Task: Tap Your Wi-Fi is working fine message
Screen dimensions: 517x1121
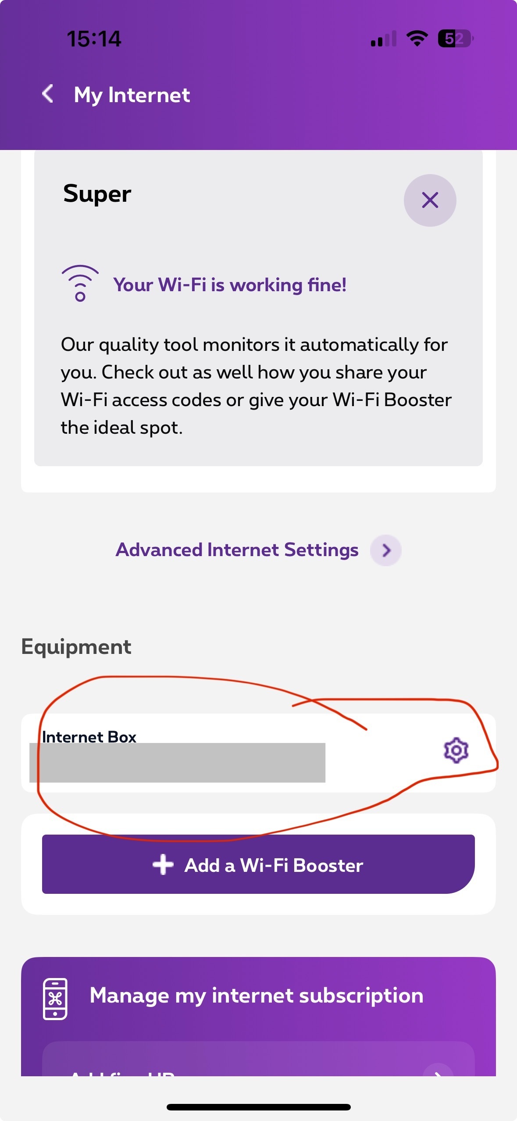Action: 230,285
